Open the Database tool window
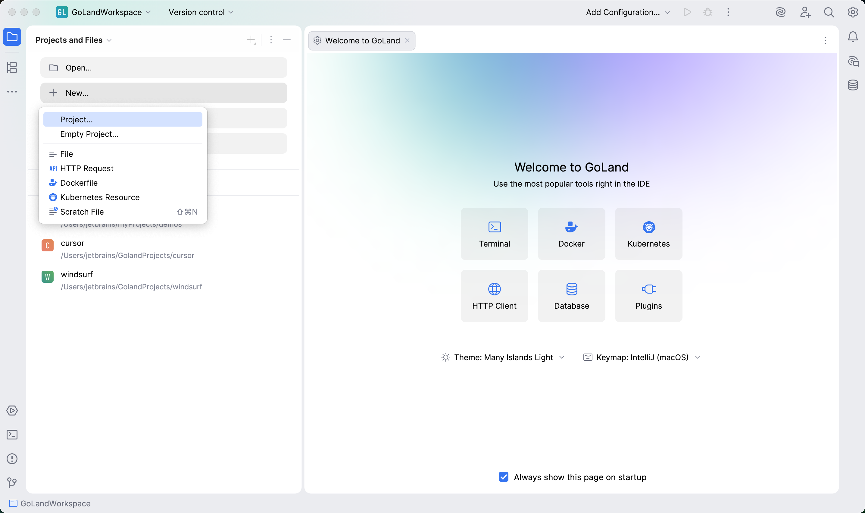This screenshot has width=865, height=513. (x=853, y=85)
